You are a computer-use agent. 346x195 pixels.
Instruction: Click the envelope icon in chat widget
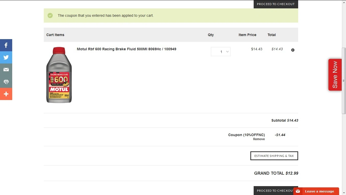[298, 191]
